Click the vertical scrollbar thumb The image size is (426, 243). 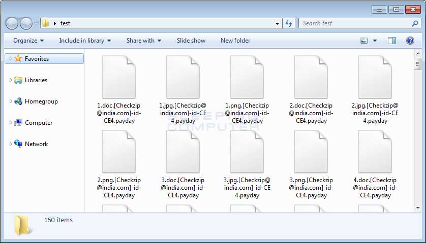pyautogui.click(x=417, y=64)
